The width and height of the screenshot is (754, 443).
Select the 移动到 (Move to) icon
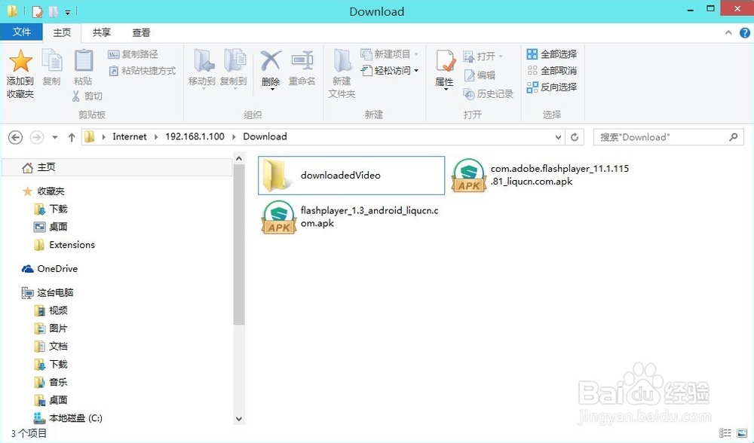(x=202, y=68)
